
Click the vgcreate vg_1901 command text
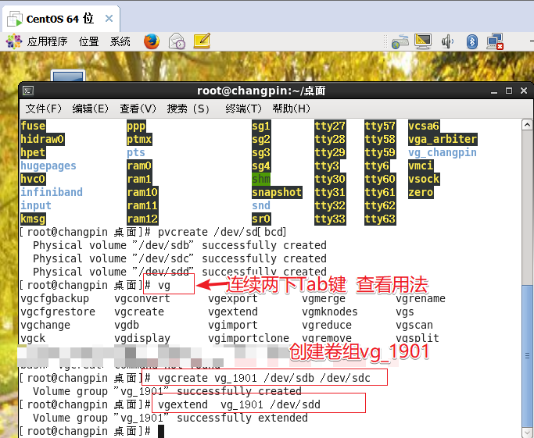pos(264,378)
